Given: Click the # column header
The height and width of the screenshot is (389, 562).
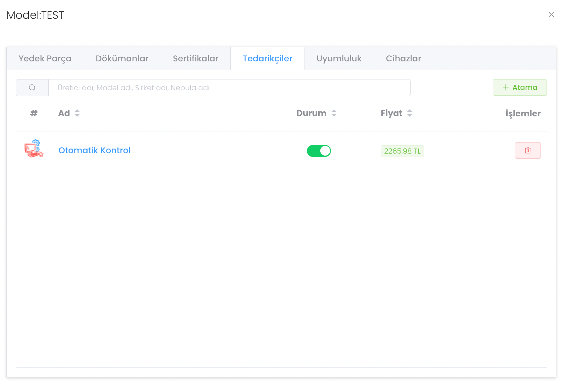Looking at the screenshot, I should [x=34, y=113].
